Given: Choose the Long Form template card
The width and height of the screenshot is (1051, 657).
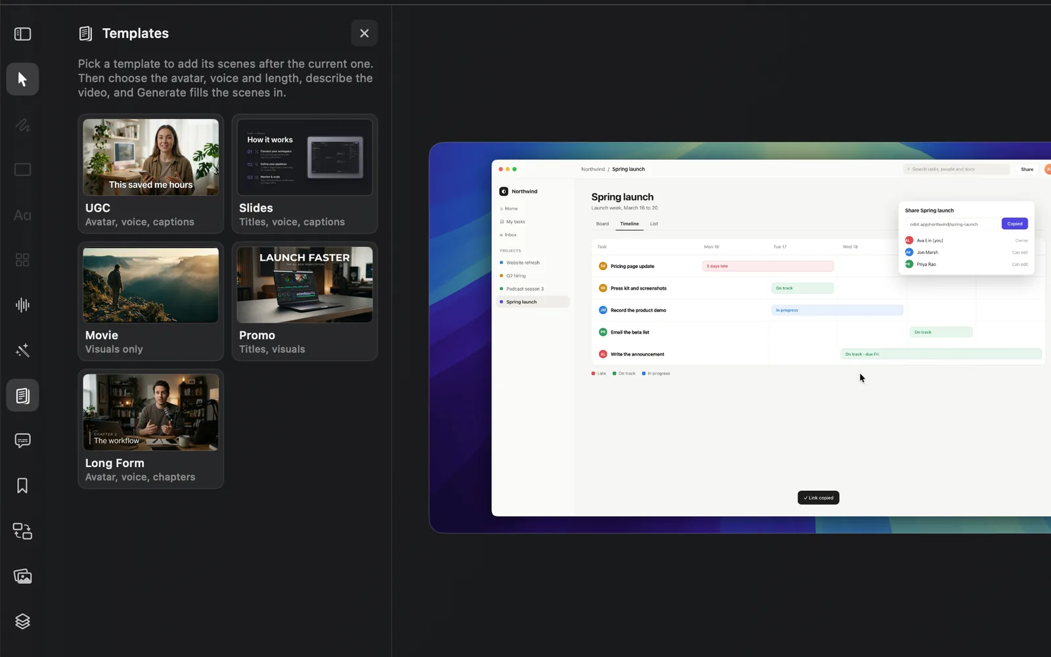Looking at the screenshot, I should (151, 428).
